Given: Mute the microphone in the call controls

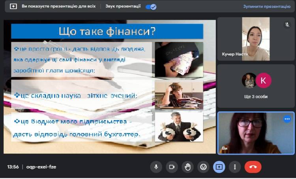Looking at the screenshot, I should coord(156,167).
